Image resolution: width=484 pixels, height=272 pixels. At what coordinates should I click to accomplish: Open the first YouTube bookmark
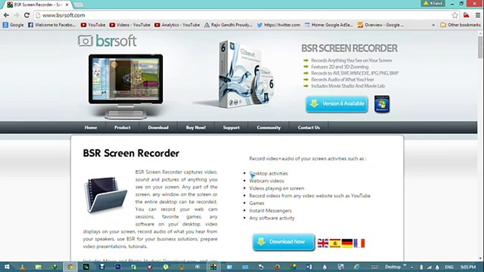[x=93, y=25]
